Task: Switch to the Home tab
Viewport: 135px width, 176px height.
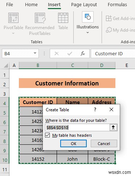Action: pyautogui.click(x=31, y=5)
